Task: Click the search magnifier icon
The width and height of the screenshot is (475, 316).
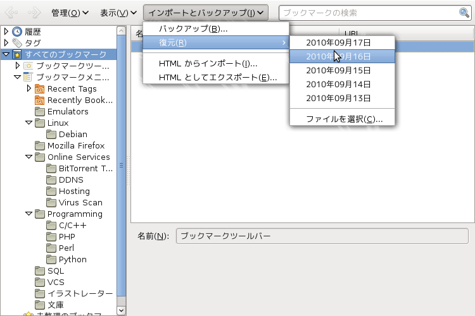Action: 464,13
